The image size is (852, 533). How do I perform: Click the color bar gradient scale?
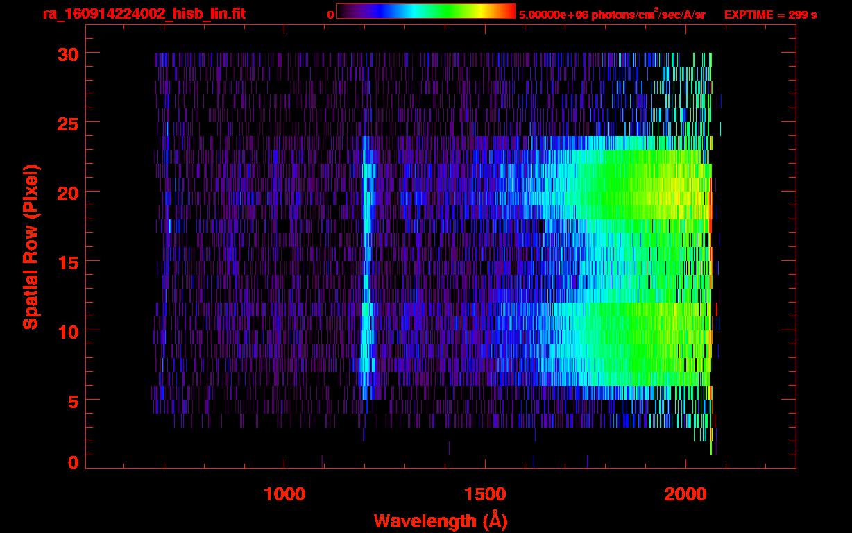click(426, 11)
